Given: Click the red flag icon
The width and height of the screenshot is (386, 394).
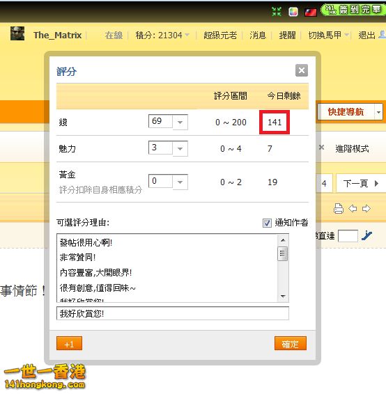Looking at the screenshot, I should [x=310, y=12].
